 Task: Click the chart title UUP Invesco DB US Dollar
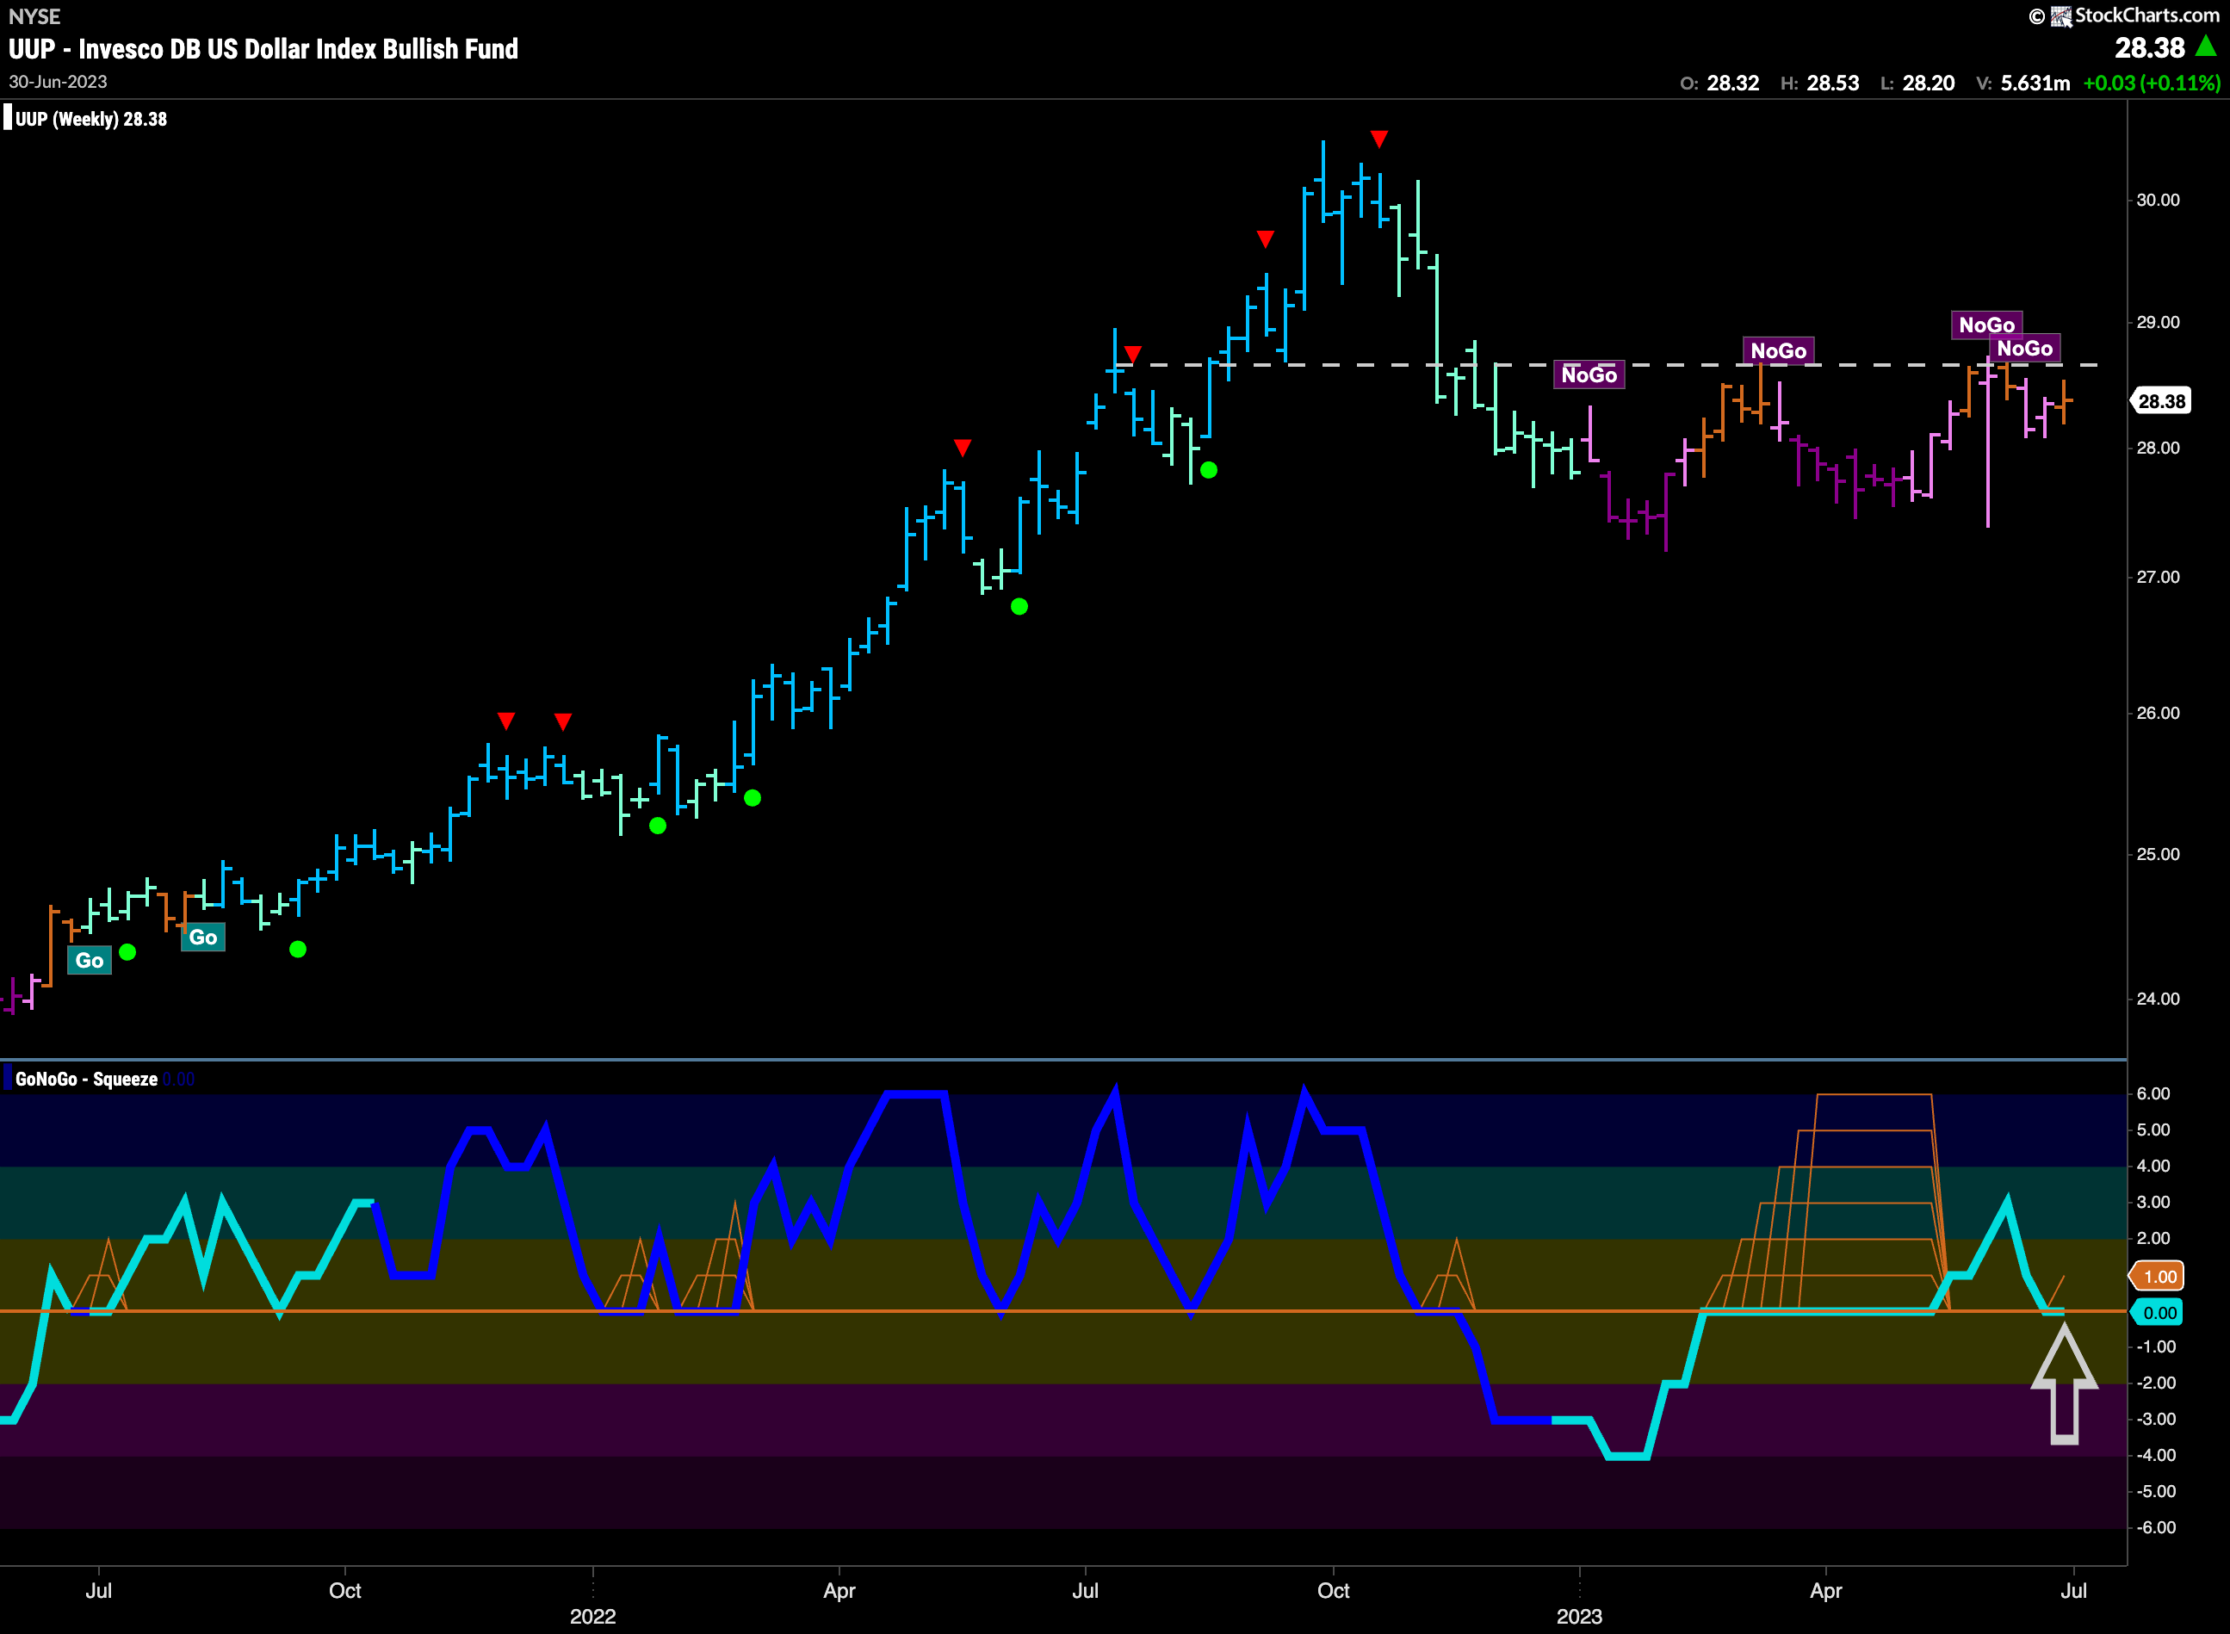(x=263, y=48)
